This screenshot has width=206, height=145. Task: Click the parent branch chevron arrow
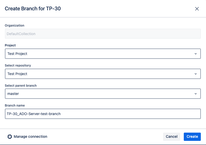pyautogui.click(x=196, y=94)
